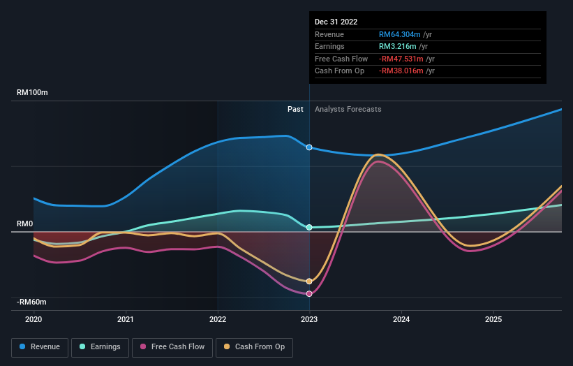Click the Revenue row label in tooltip
Viewport: 573px width, 366px height.
329,34
